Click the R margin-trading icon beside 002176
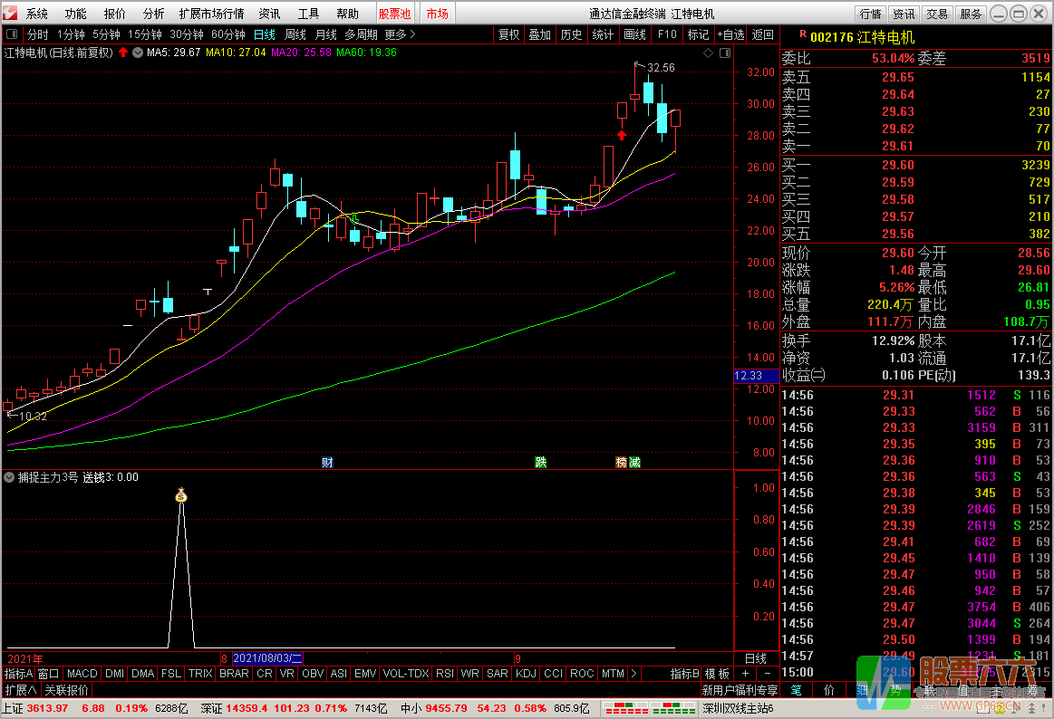This screenshot has width=1054, height=719. (803, 35)
